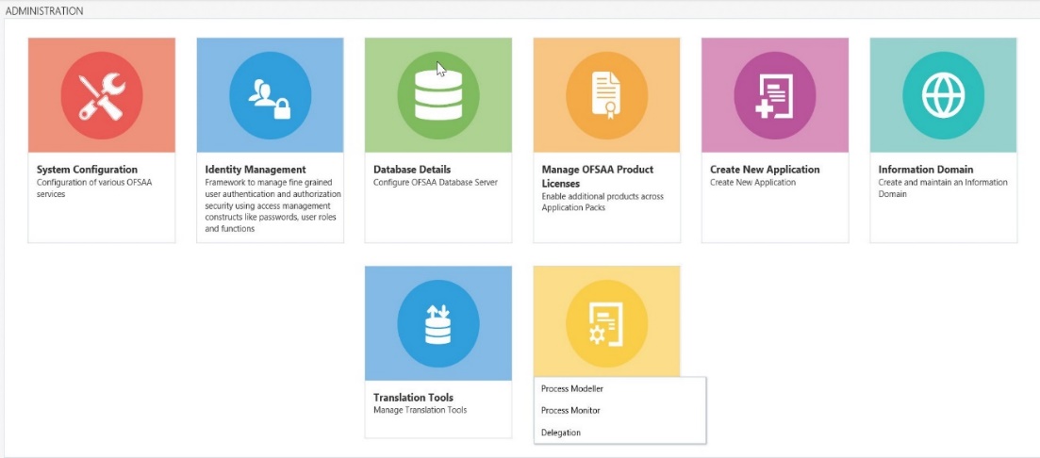The width and height of the screenshot is (1040, 458).
Task: Click 'Configure OFSAA Database Server' description
Action: click(x=435, y=182)
